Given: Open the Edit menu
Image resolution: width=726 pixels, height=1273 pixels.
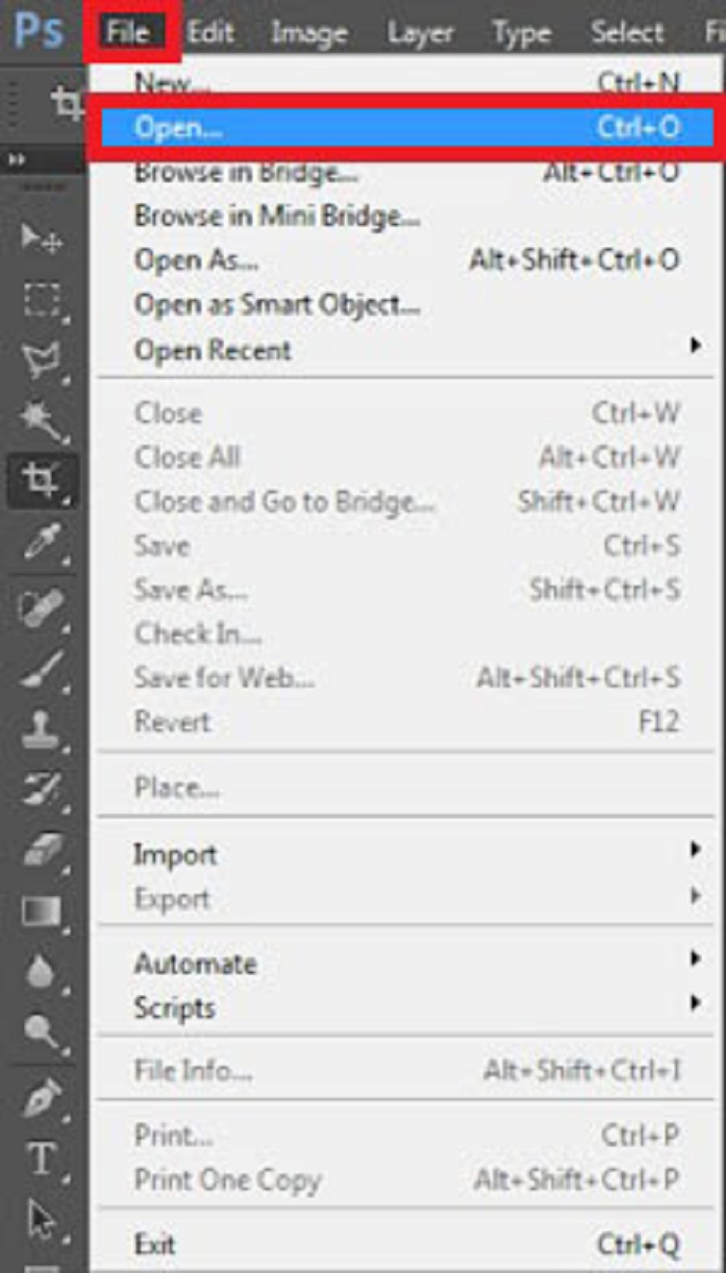Looking at the screenshot, I should pyautogui.click(x=210, y=34).
